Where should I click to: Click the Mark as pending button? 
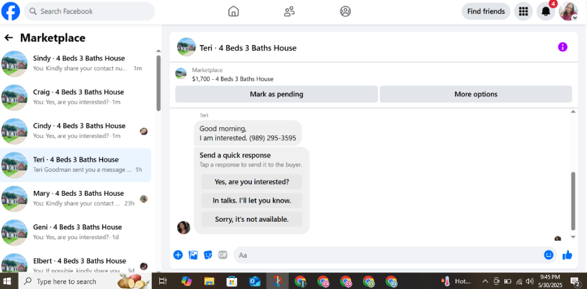[x=277, y=94]
